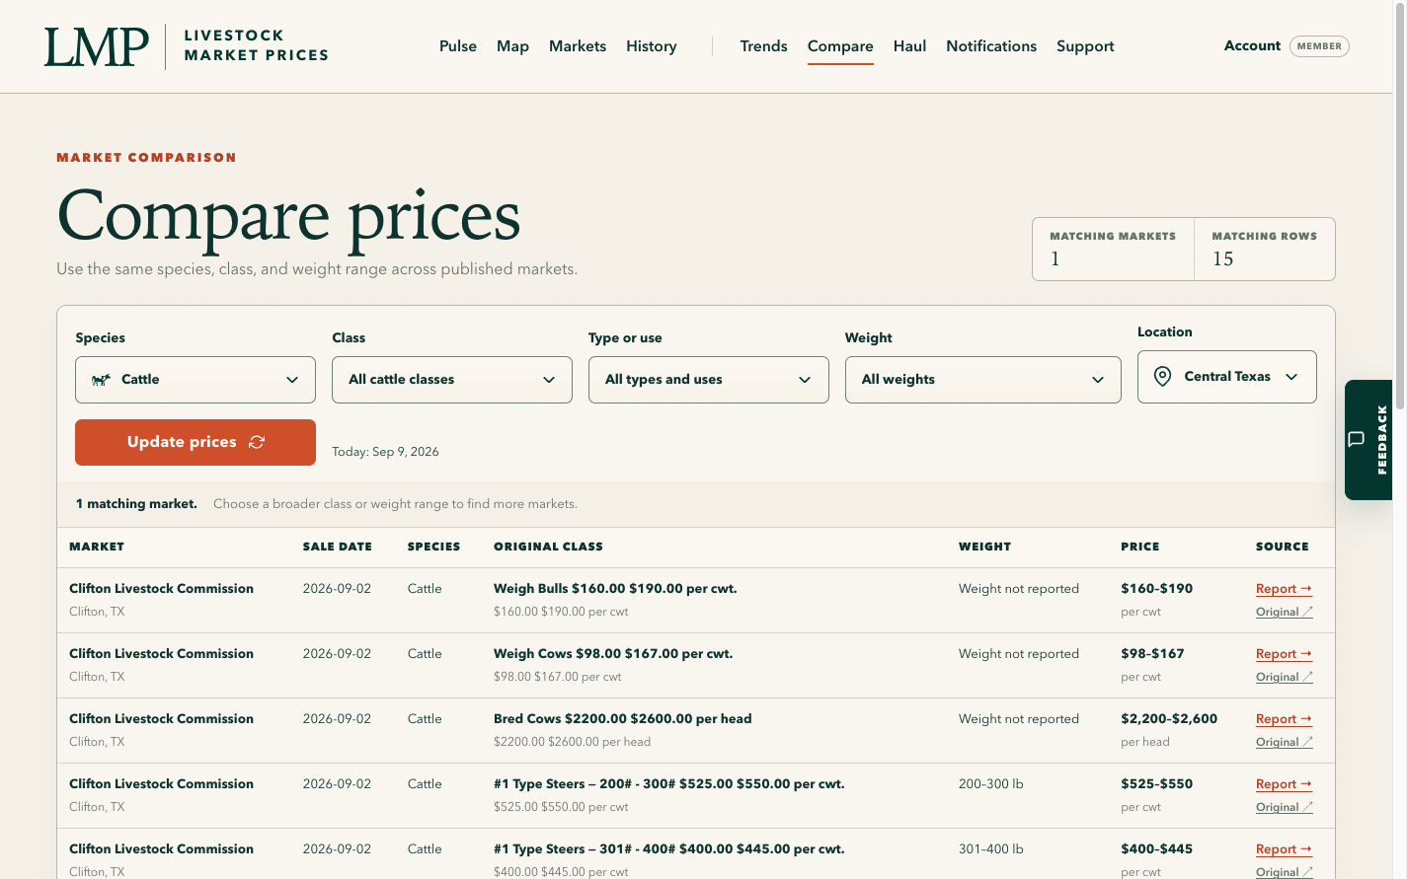Go to the Support page
Viewport: 1407px width, 879px height.
click(x=1085, y=46)
